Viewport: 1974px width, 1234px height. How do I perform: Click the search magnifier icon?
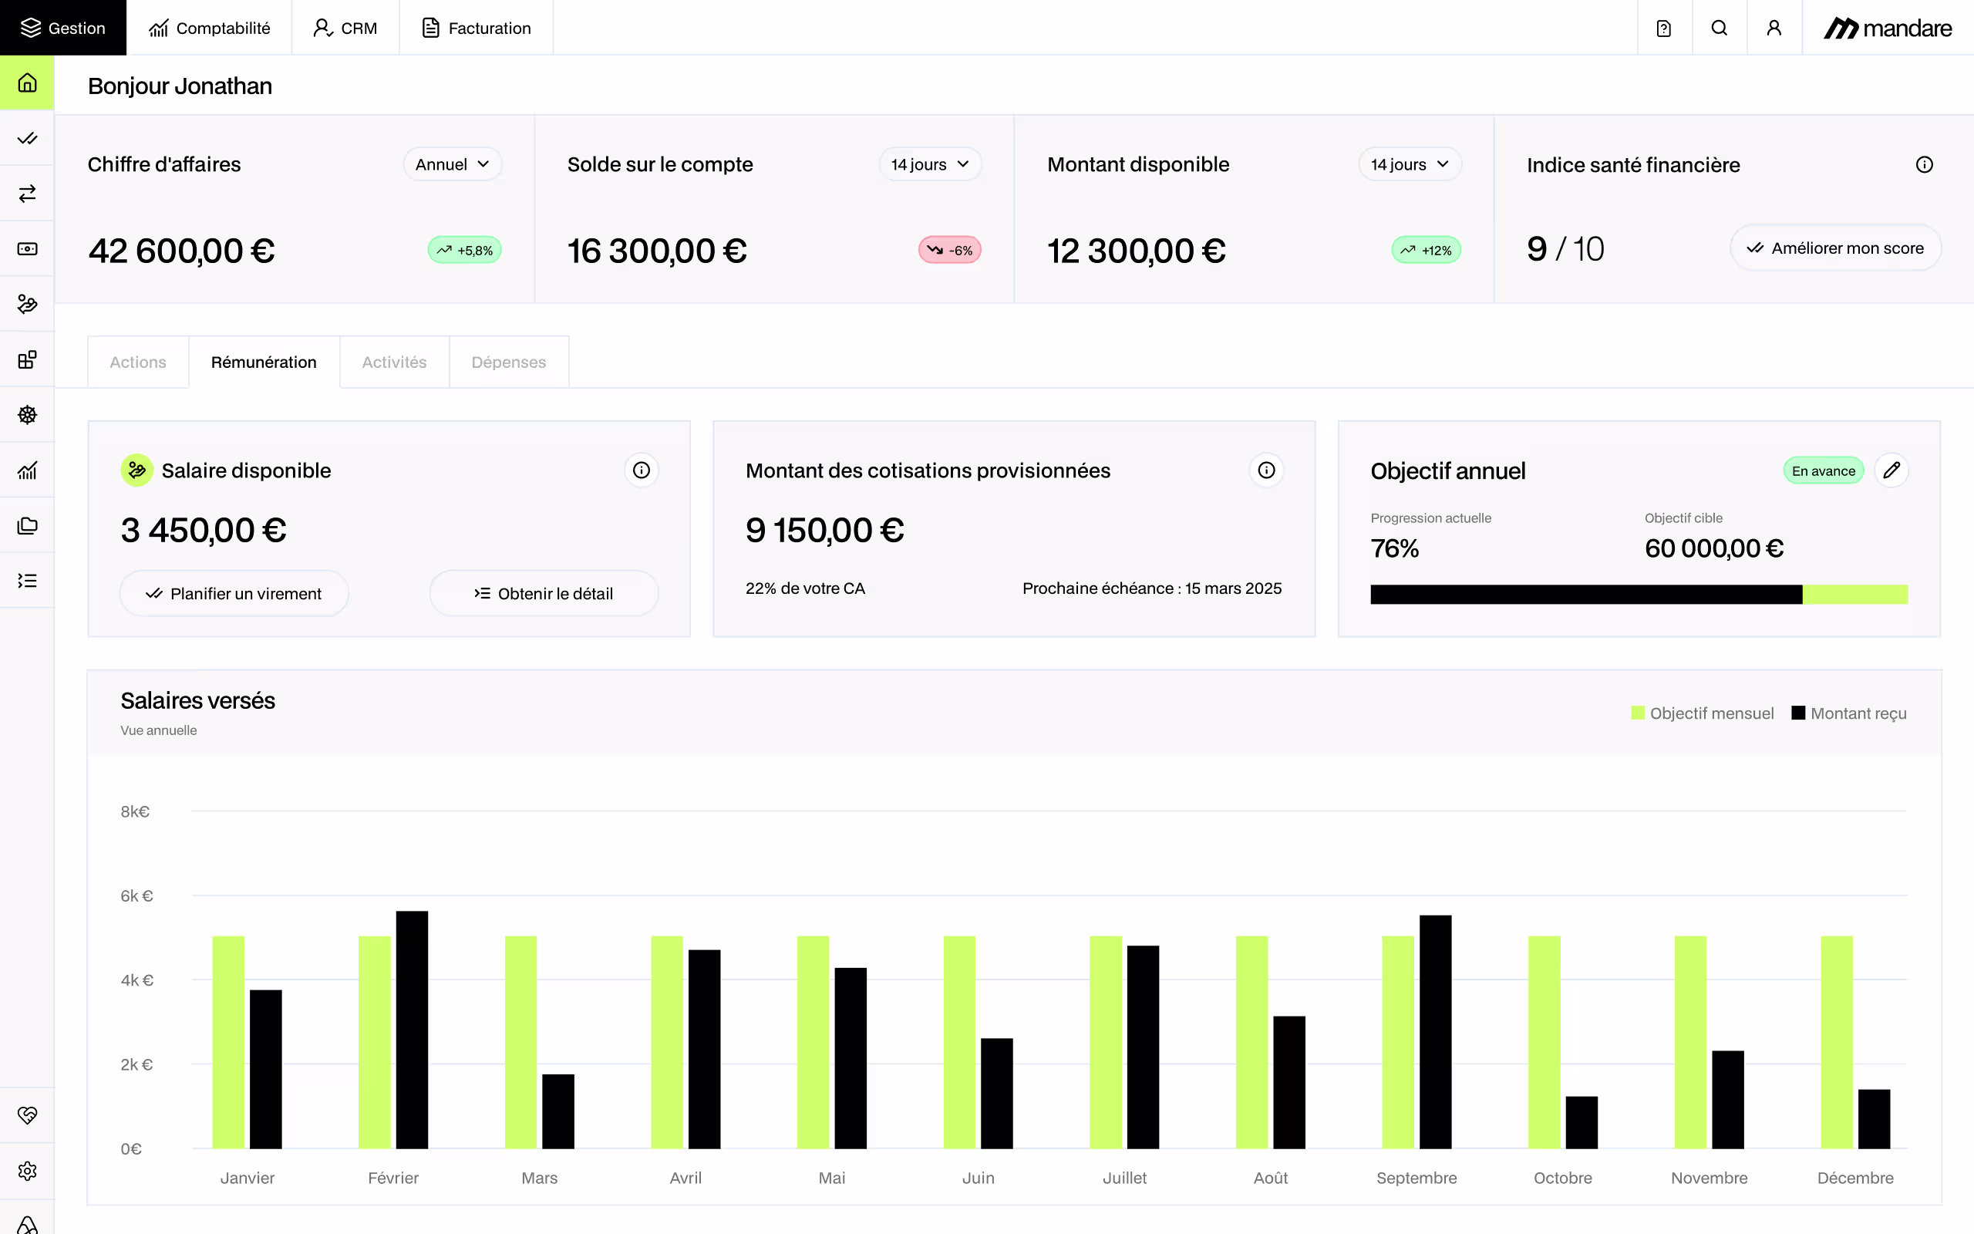click(x=1719, y=28)
